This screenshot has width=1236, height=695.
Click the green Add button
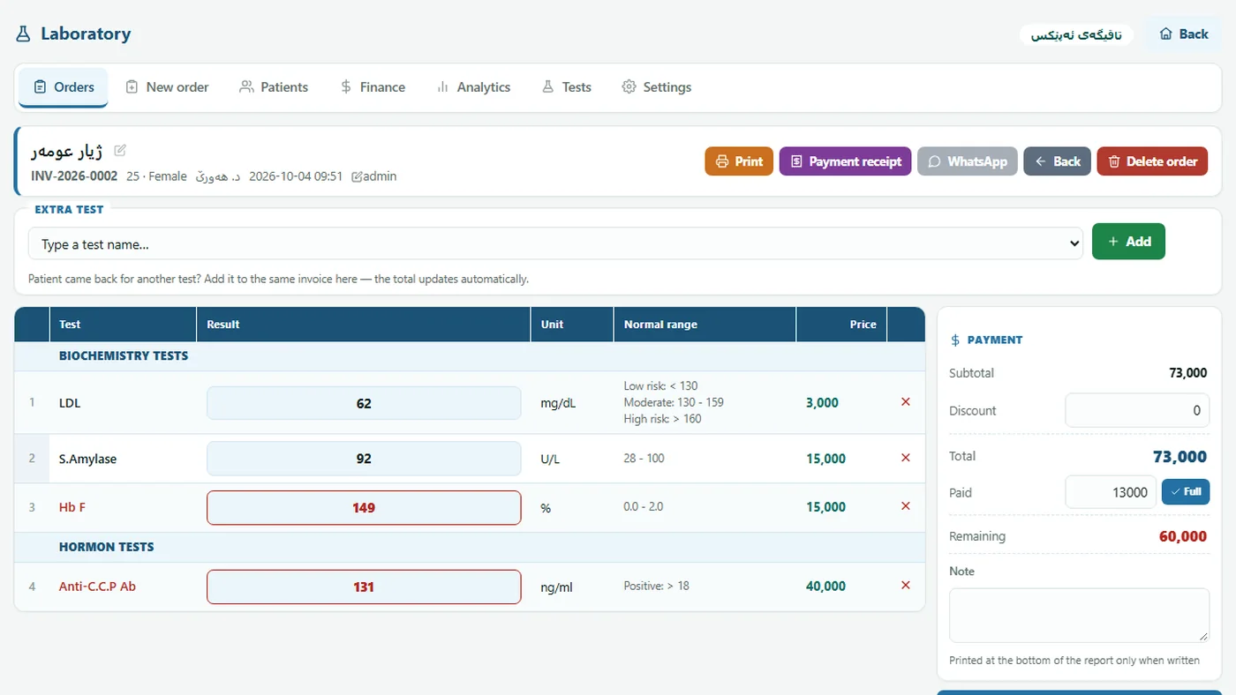pos(1128,242)
